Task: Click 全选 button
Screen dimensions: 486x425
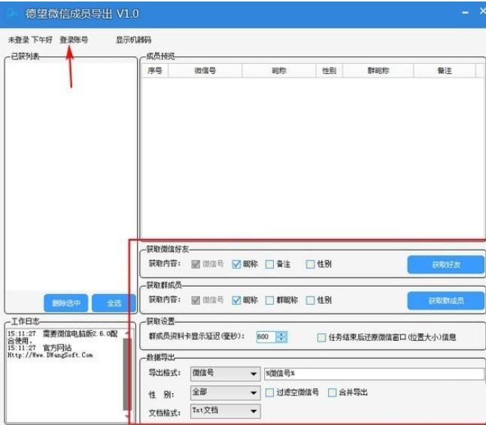Action: click(114, 303)
